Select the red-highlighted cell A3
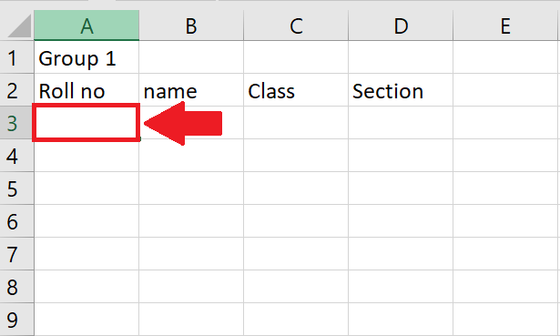 point(87,123)
